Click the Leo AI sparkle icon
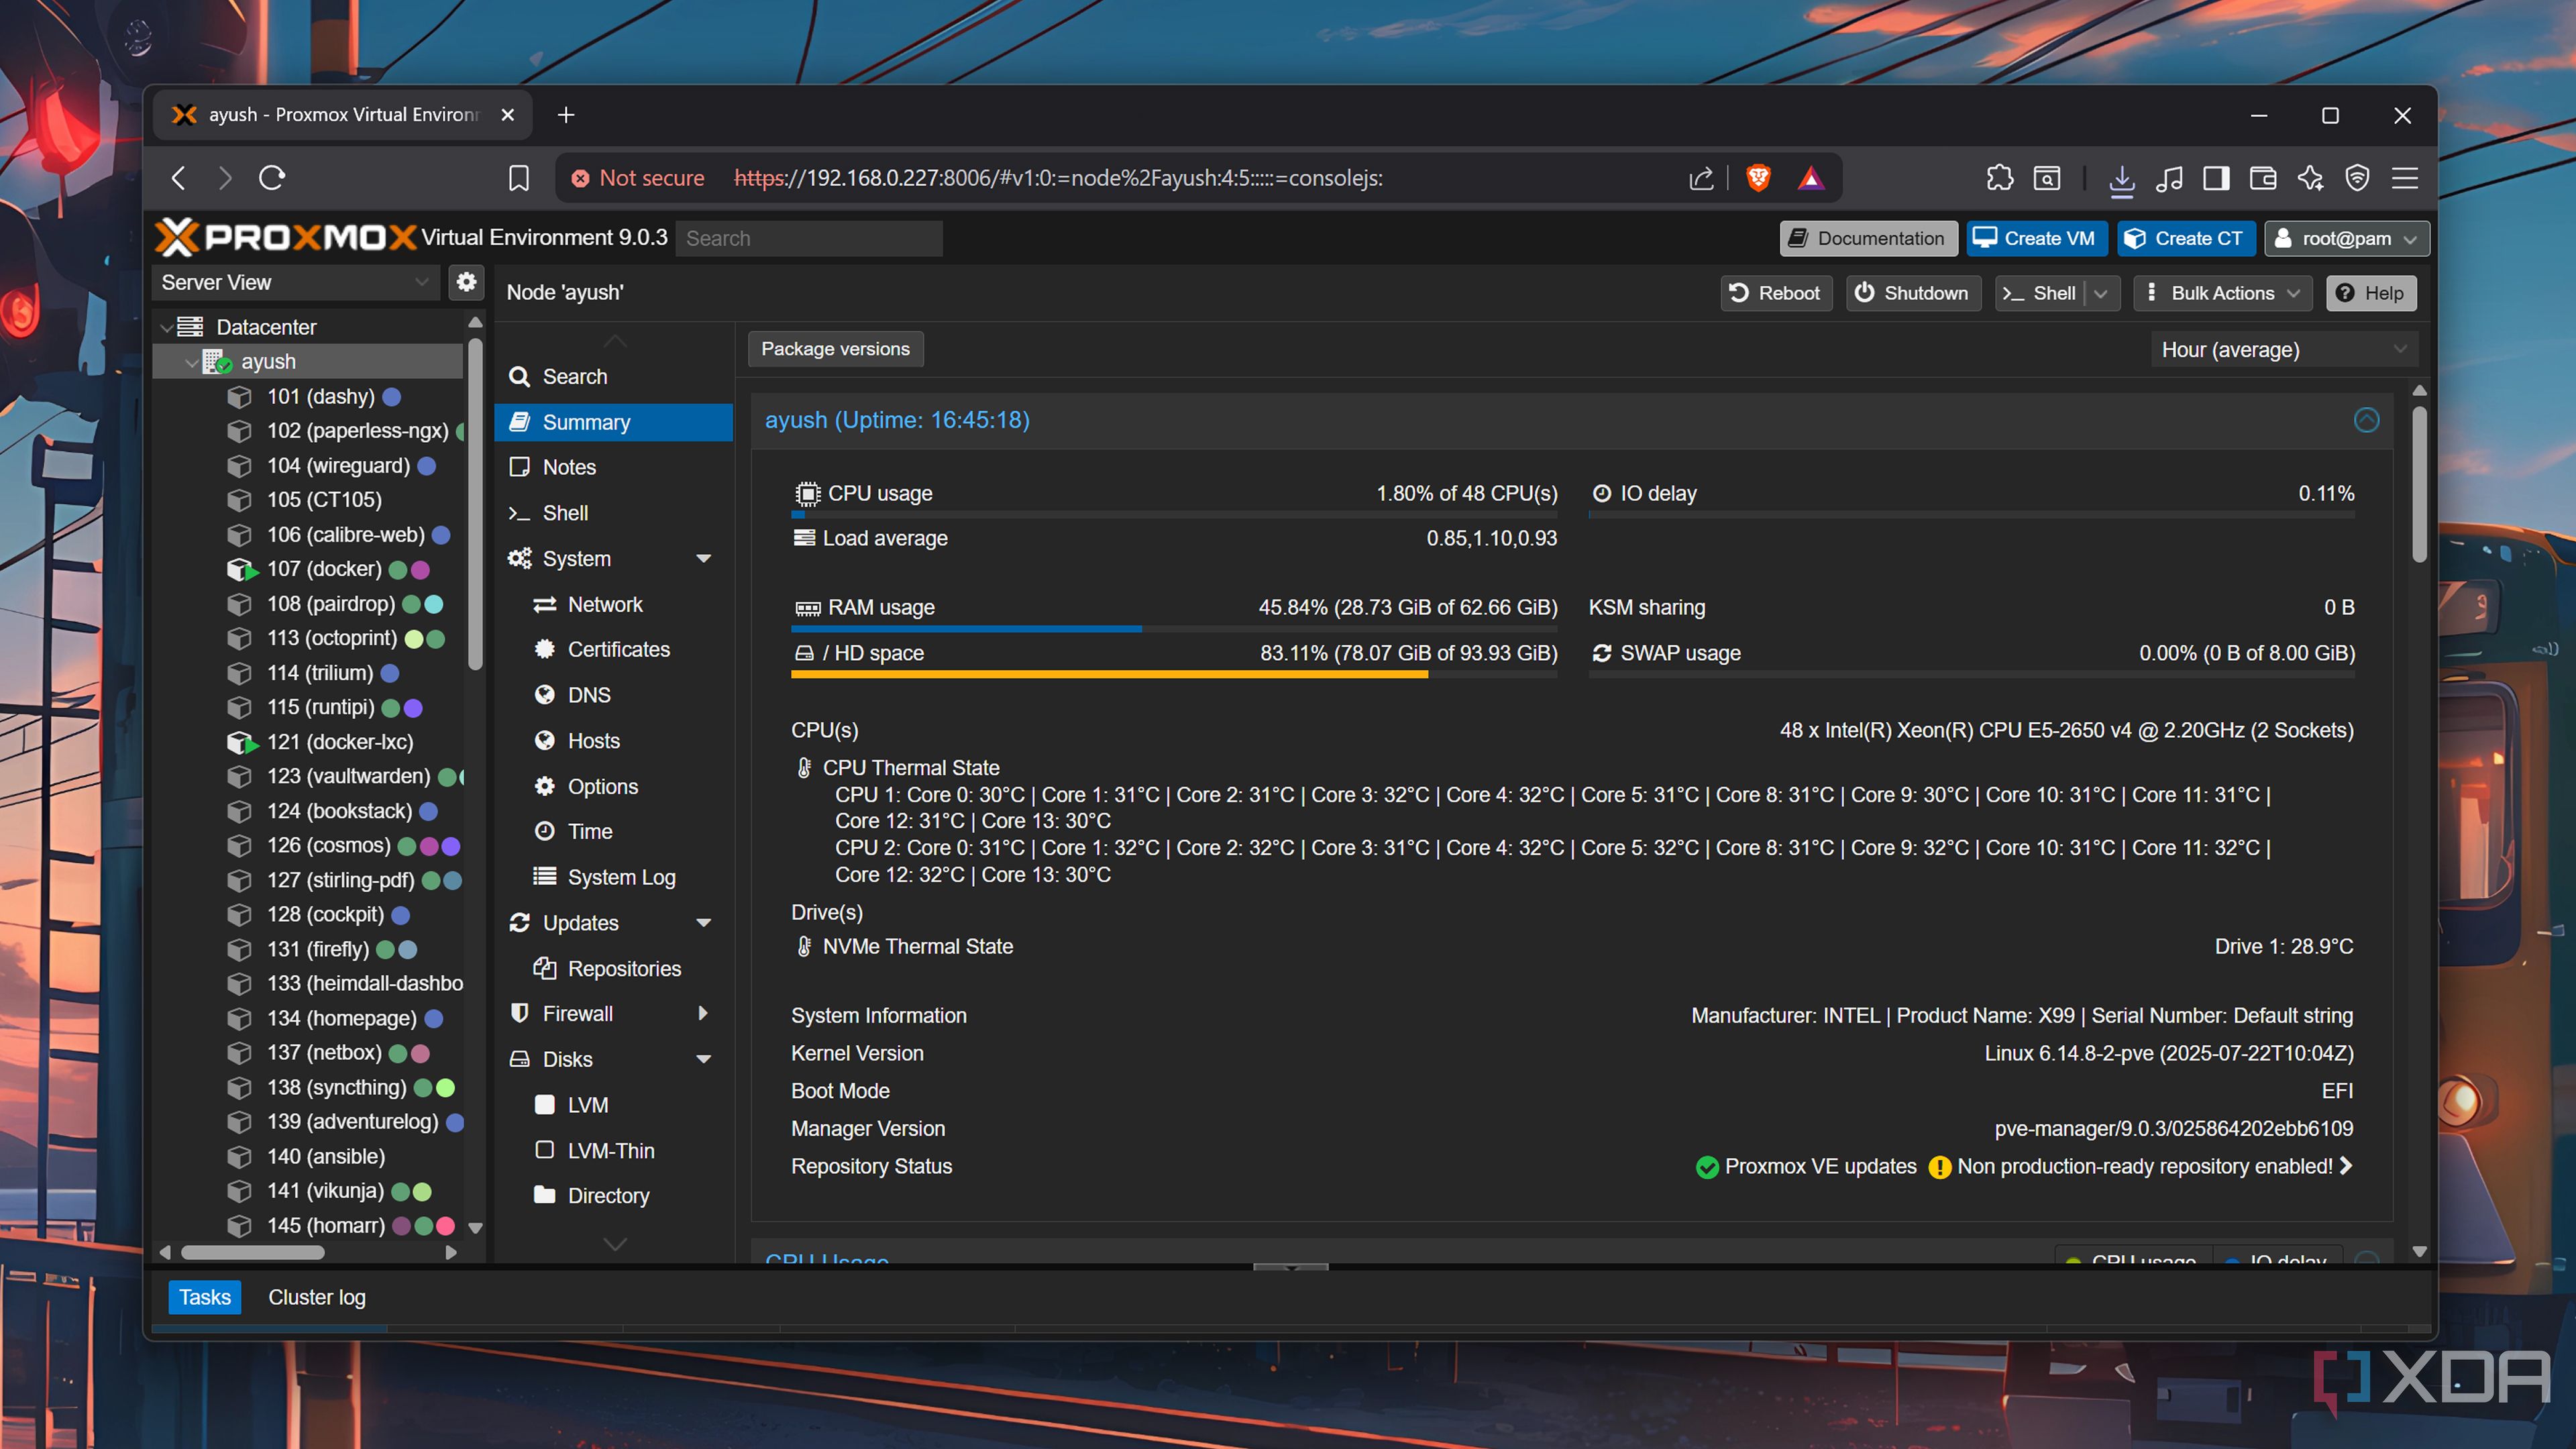The width and height of the screenshot is (2576, 1449). [2310, 178]
